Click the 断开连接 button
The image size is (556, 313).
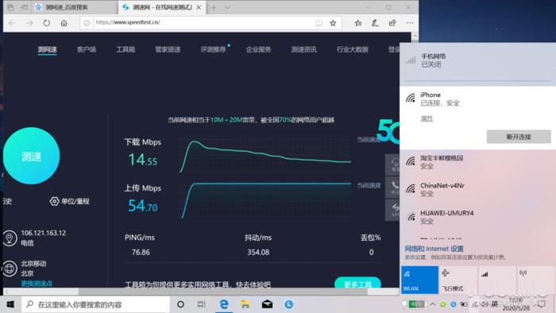(x=519, y=137)
